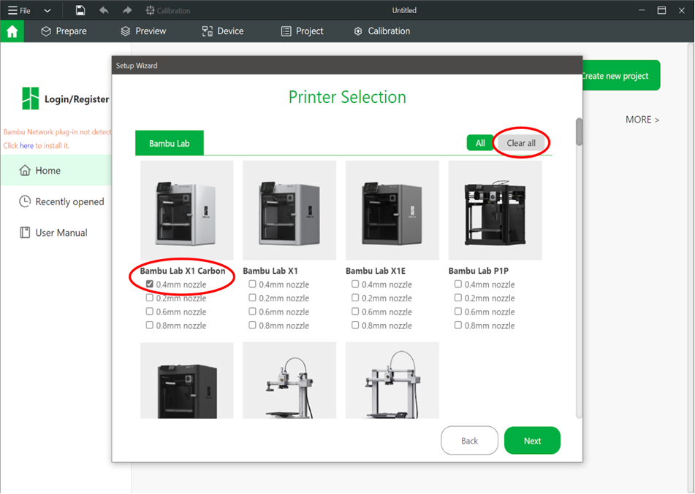Click the green Next button

(x=532, y=441)
